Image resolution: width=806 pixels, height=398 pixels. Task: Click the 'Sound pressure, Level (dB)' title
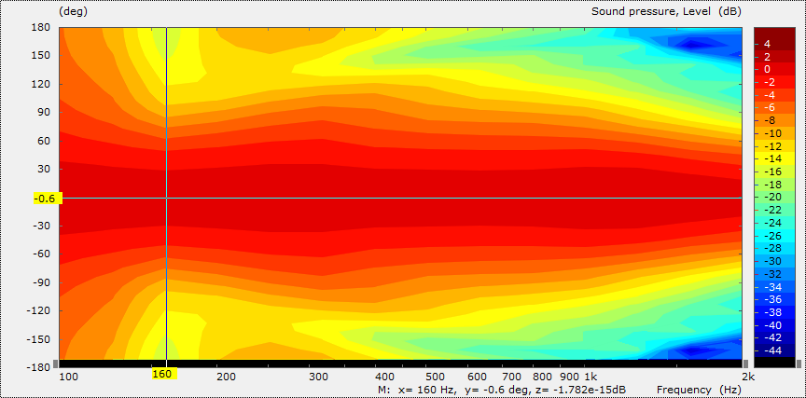point(666,11)
